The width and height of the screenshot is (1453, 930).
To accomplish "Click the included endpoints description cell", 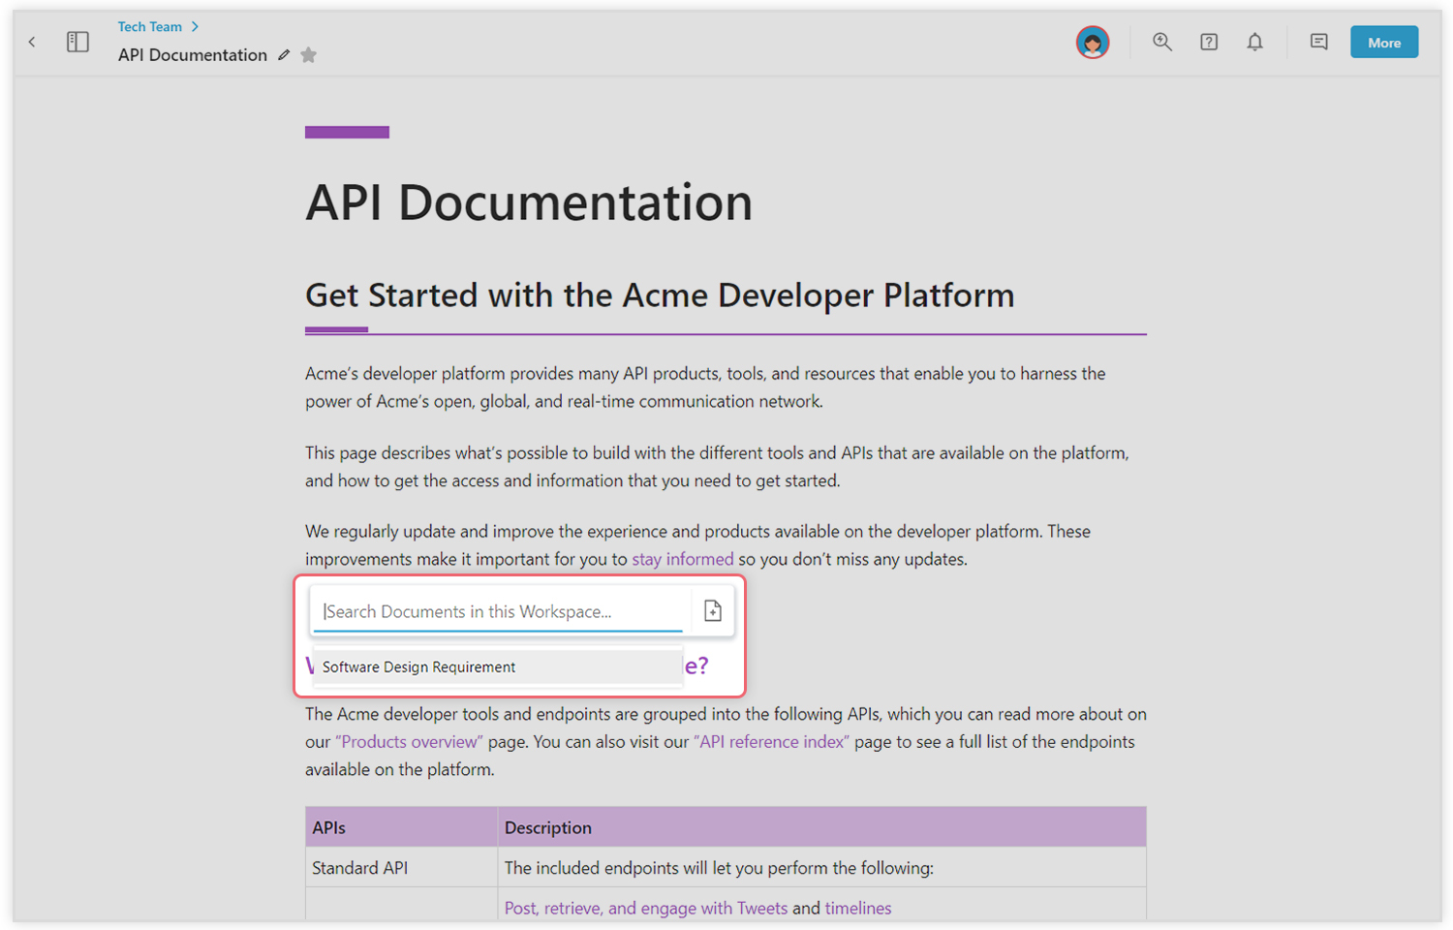I will pos(821,868).
